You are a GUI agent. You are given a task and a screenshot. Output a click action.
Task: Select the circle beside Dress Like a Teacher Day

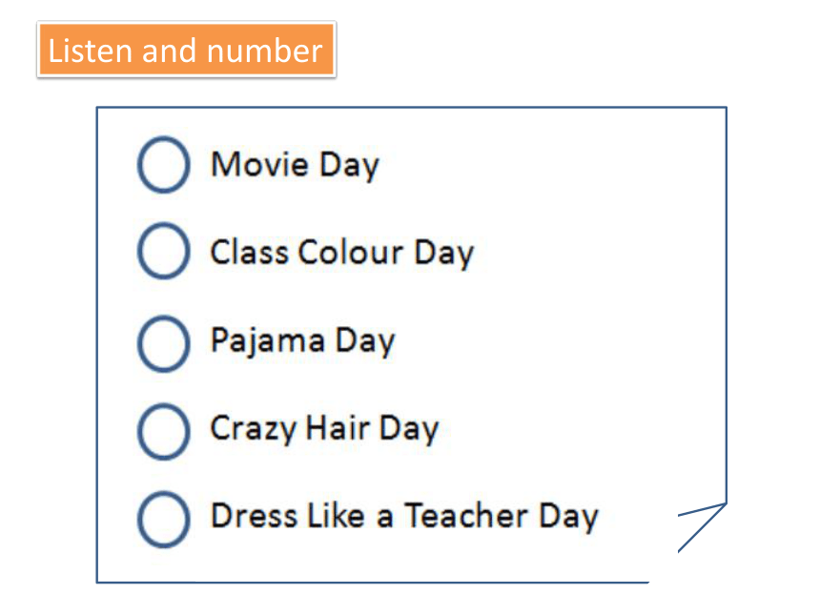pyautogui.click(x=163, y=520)
